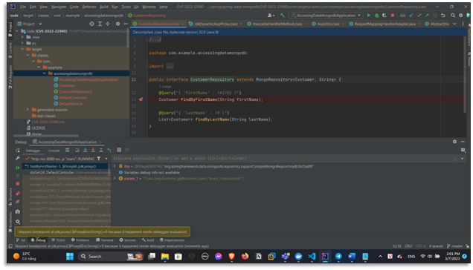Open the run configuration dropdown AccessingDataMongodbApplication

pyautogui.click(x=326, y=16)
